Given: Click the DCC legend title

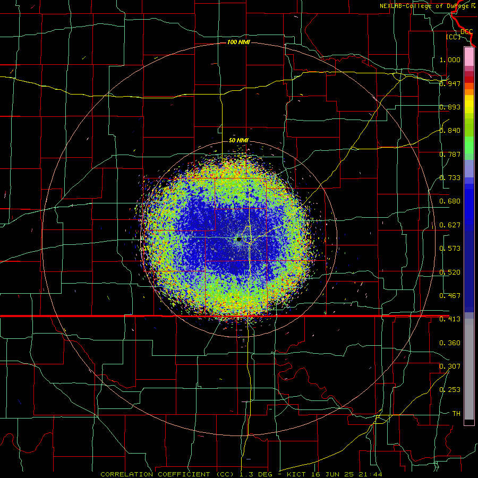Looking at the screenshot, I should (466, 32).
